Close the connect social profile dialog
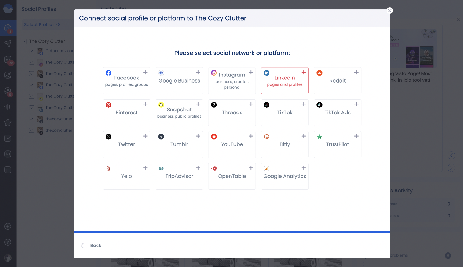The width and height of the screenshot is (463, 267). (x=390, y=11)
